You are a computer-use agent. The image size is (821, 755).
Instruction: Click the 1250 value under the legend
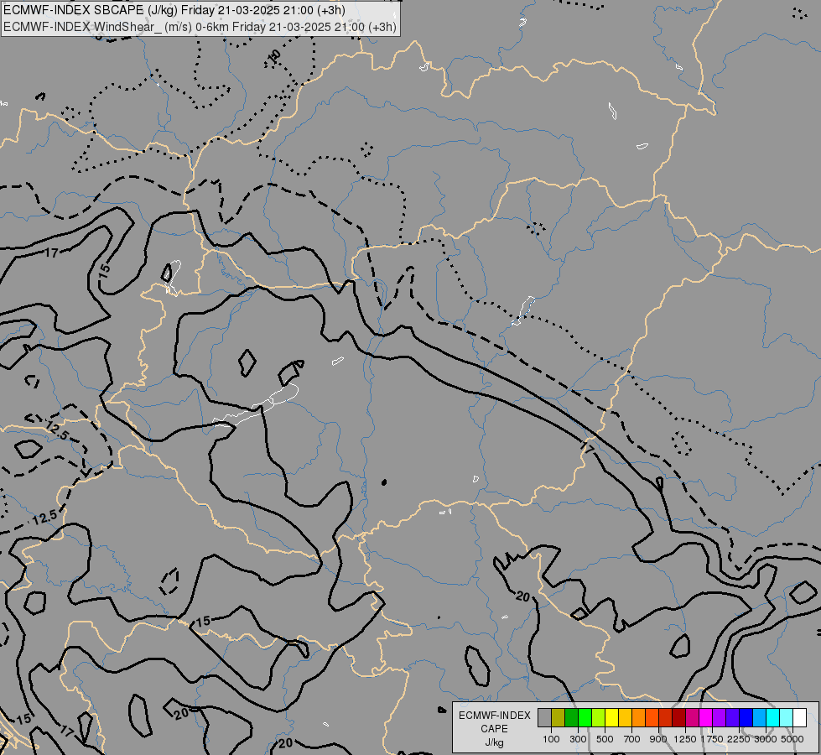685,739
